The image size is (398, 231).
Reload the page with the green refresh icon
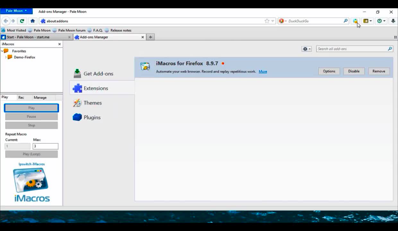(22, 21)
